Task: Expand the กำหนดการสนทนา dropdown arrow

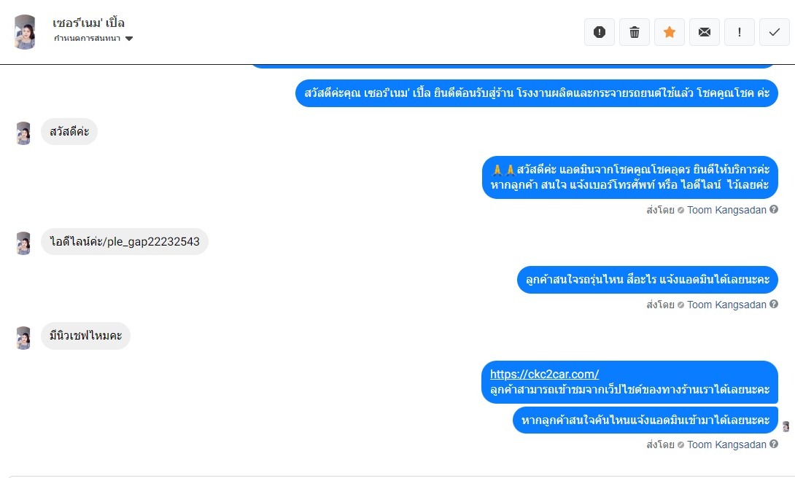Action: pyautogui.click(x=129, y=39)
